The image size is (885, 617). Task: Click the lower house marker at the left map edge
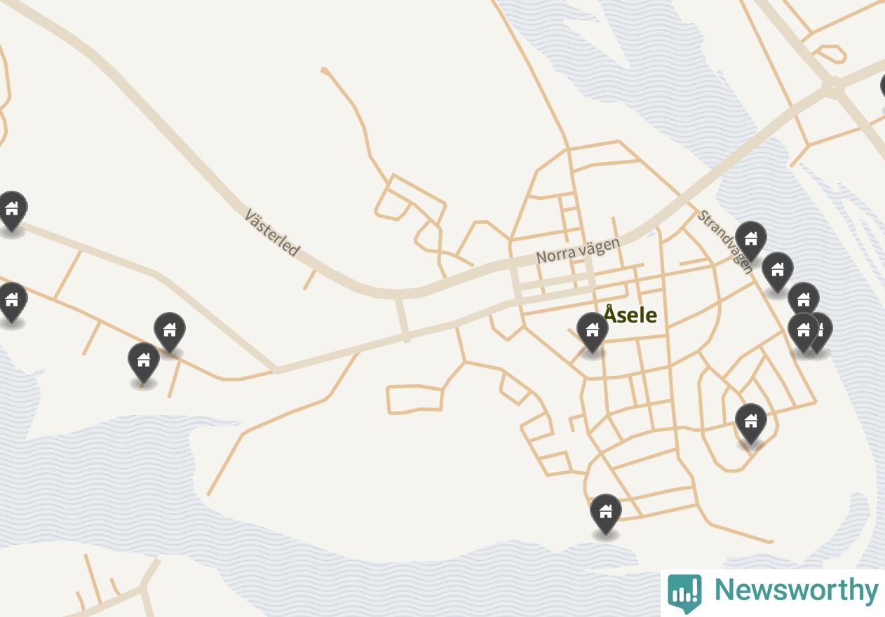(11, 302)
